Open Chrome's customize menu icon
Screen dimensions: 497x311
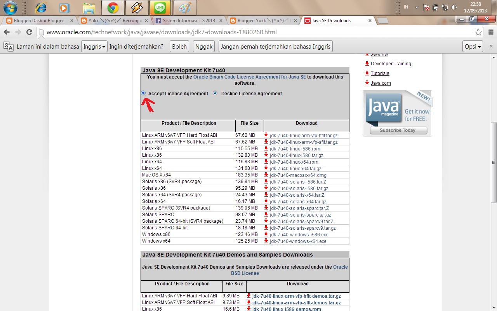tap(490, 33)
